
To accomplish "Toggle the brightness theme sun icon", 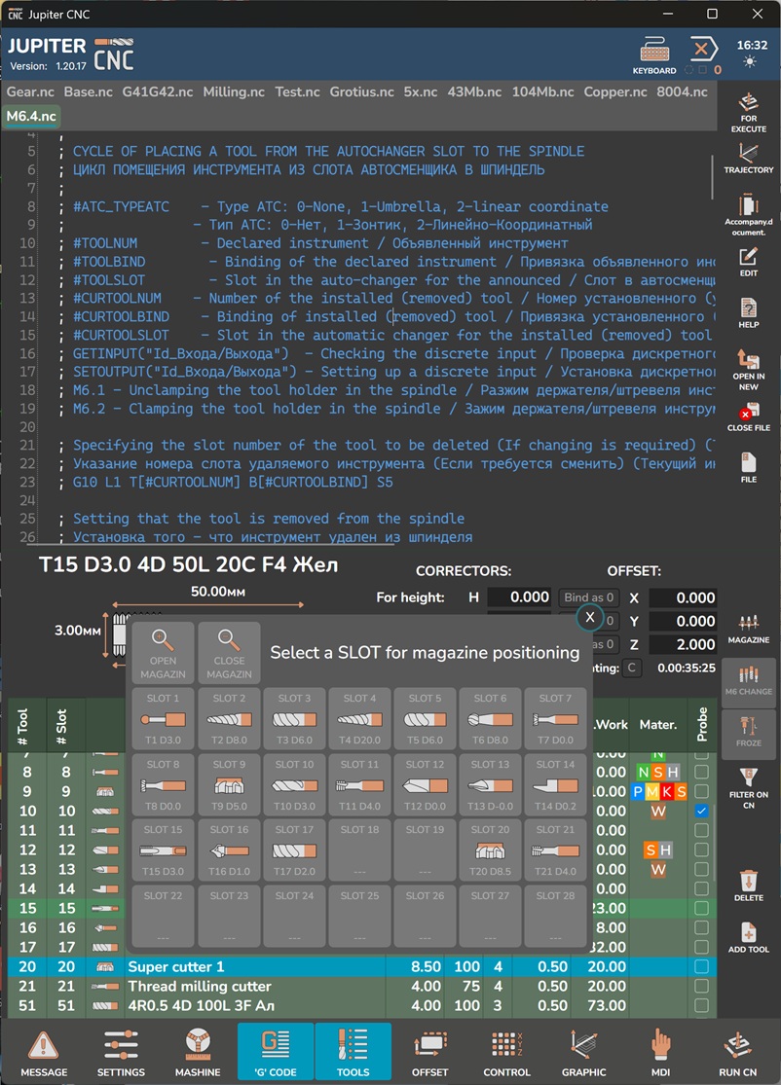I will (x=751, y=62).
